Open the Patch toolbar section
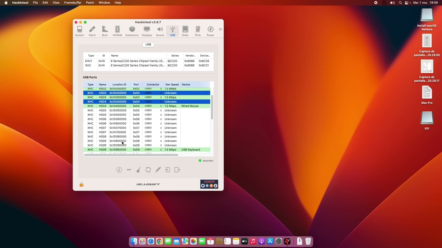The height and width of the screenshot is (248, 442). (92, 31)
